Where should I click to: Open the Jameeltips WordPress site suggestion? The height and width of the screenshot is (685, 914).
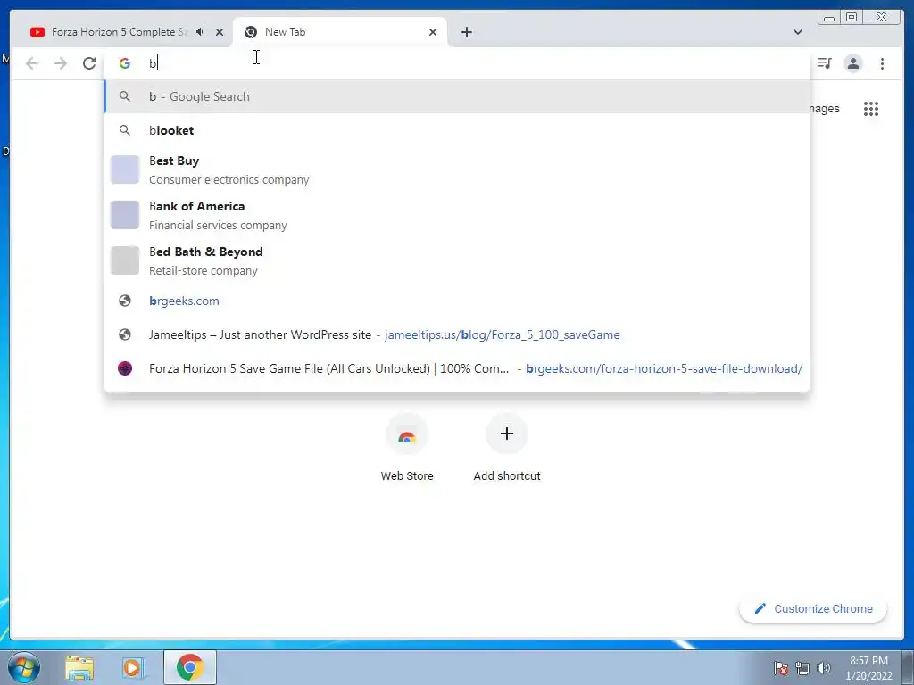pyautogui.click(x=457, y=335)
